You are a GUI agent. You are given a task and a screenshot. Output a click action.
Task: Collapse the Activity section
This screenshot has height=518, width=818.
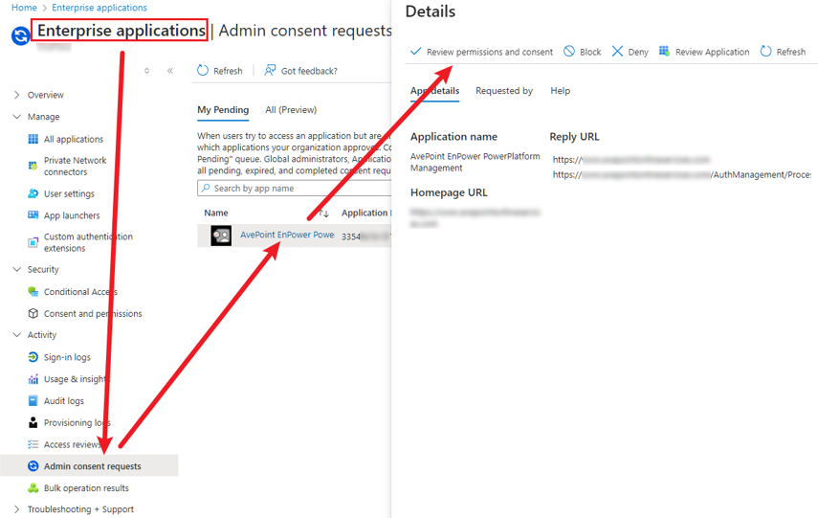point(16,334)
